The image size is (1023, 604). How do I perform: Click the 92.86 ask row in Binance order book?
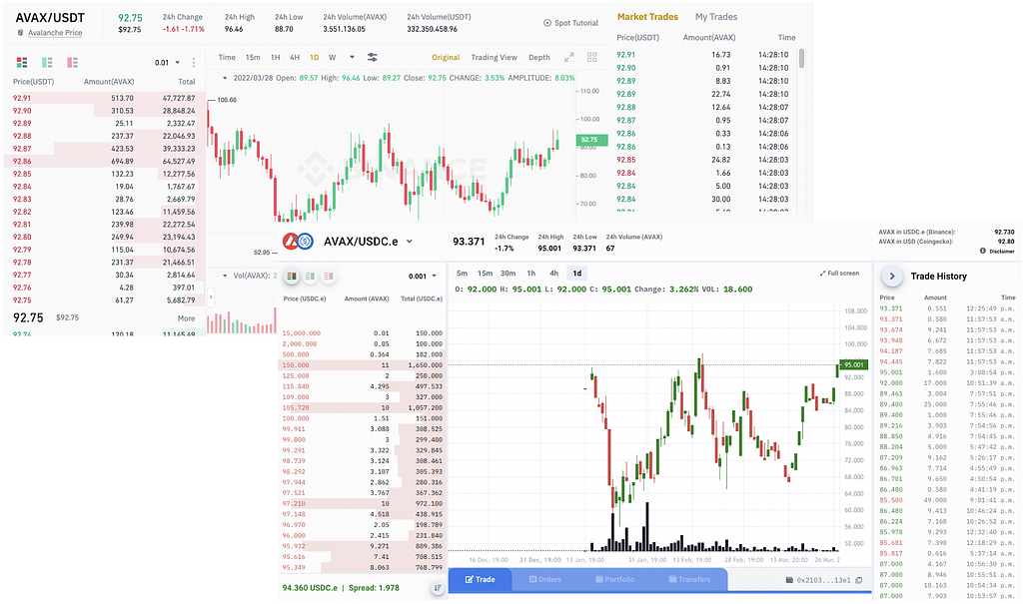tap(104, 161)
